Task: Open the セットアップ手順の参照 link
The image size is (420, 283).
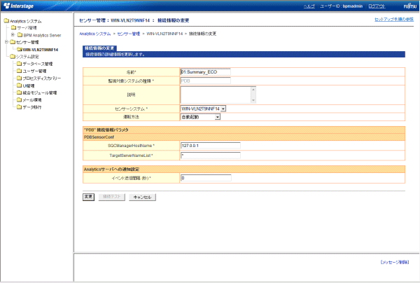Action: pos(393,20)
